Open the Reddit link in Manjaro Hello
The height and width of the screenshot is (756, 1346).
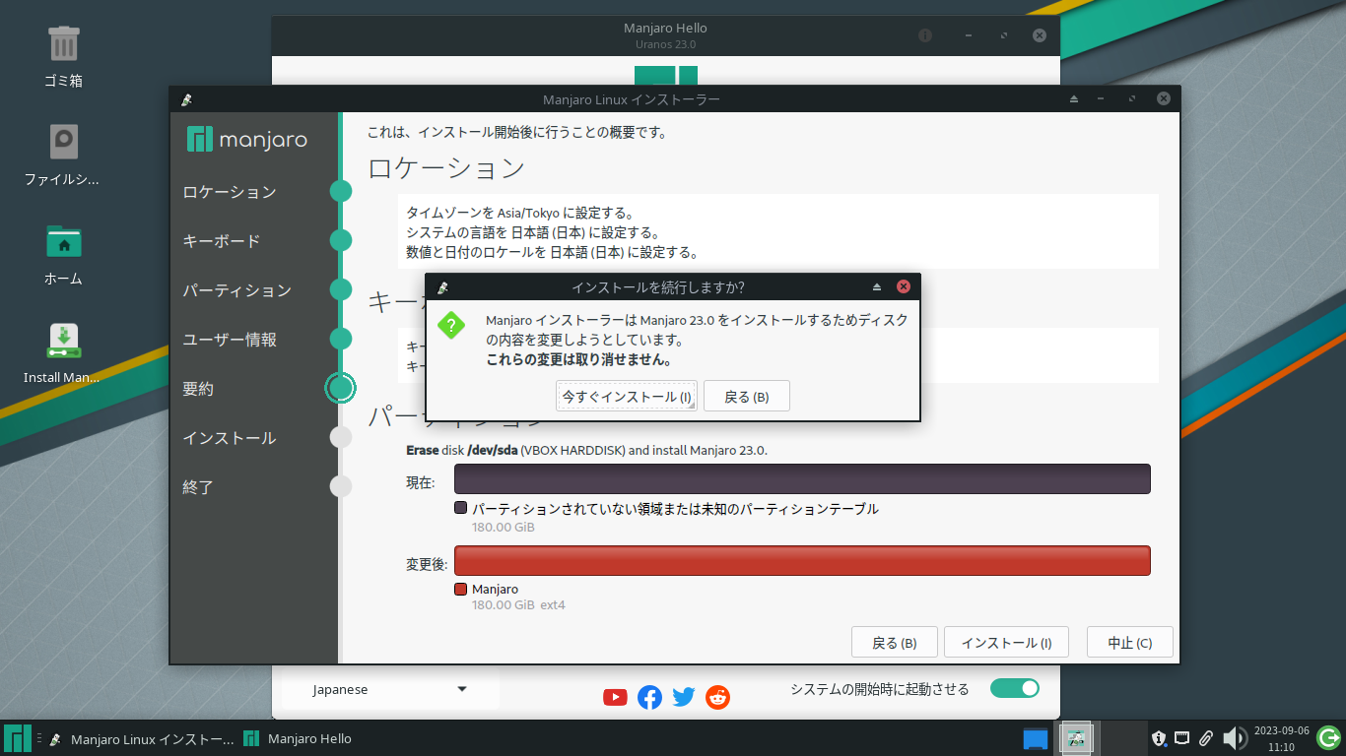718,697
